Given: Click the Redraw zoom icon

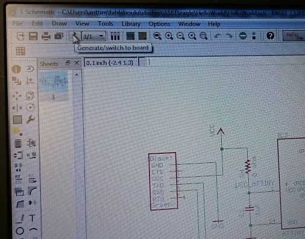Looking at the screenshot, I should tap(192, 36).
